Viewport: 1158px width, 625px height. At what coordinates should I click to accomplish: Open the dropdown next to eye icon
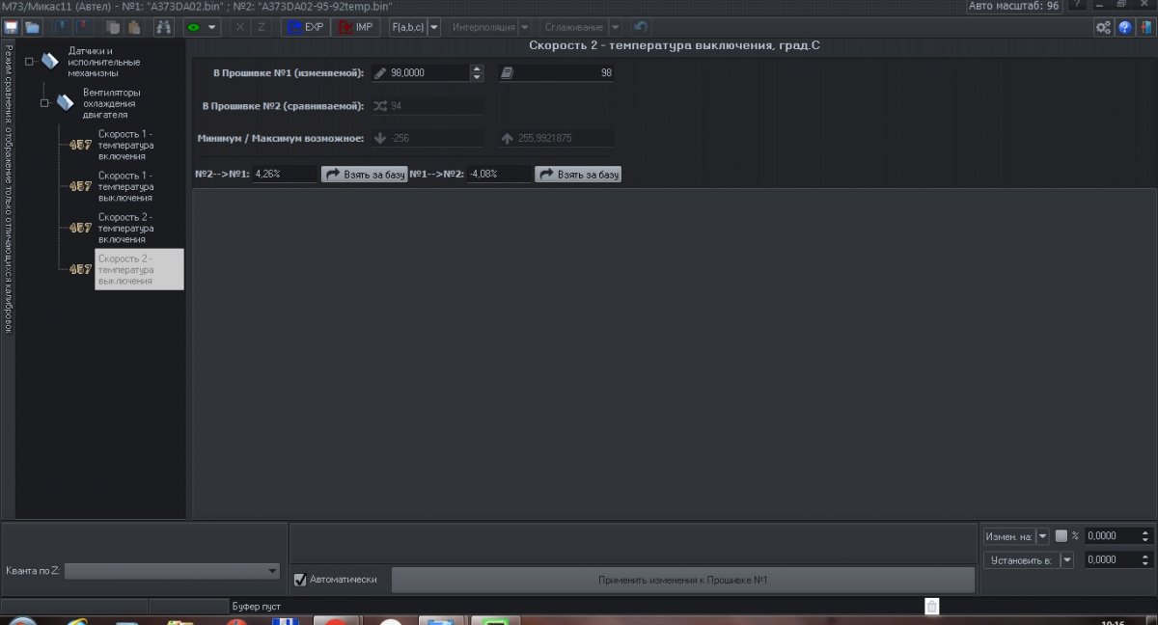pos(212,27)
